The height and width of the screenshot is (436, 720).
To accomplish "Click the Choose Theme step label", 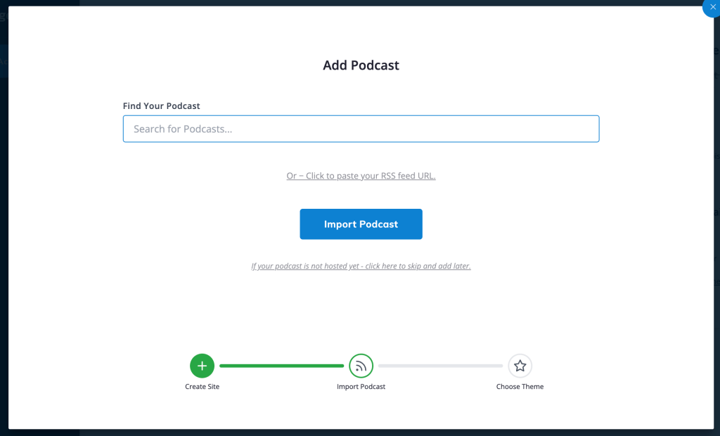I will pyautogui.click(x=520, y=386).
